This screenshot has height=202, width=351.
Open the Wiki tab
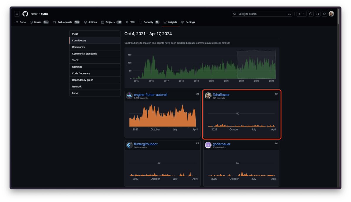tap(131, 22)
